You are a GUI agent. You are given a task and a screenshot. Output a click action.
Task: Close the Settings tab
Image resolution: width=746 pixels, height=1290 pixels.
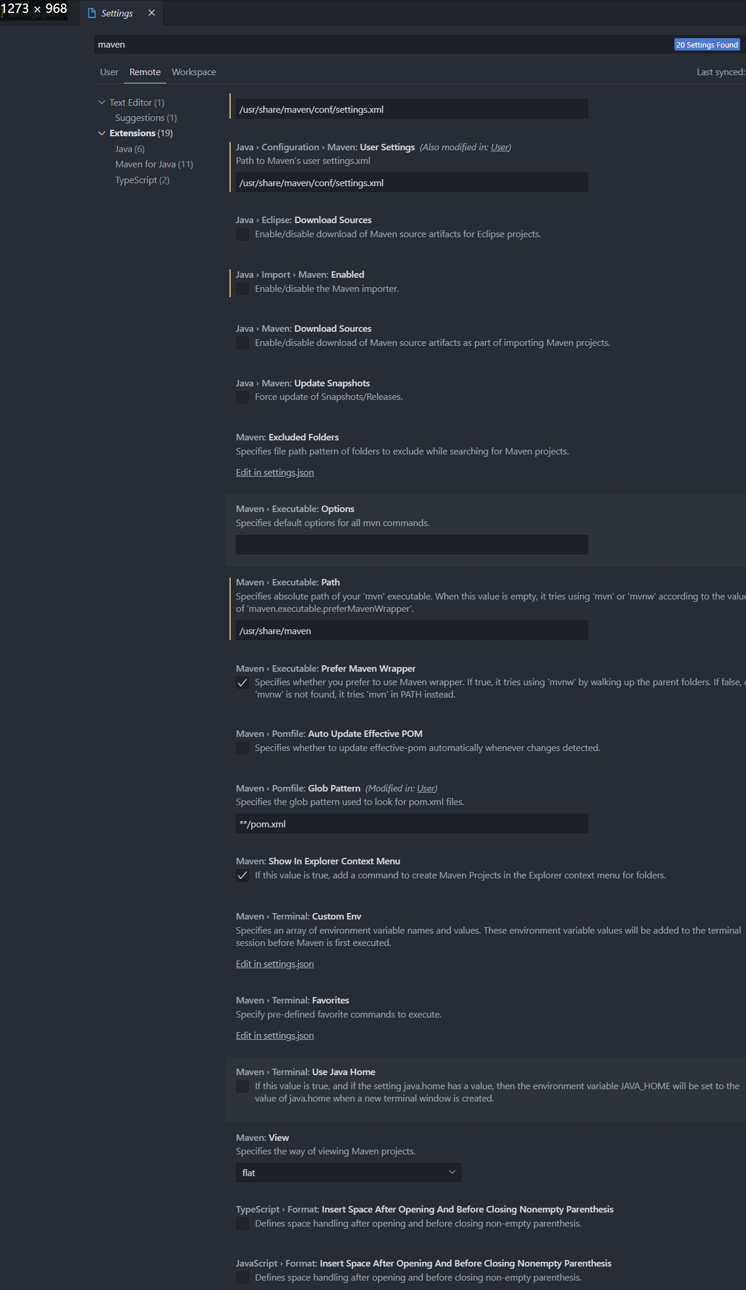click(x=151, y=12)
